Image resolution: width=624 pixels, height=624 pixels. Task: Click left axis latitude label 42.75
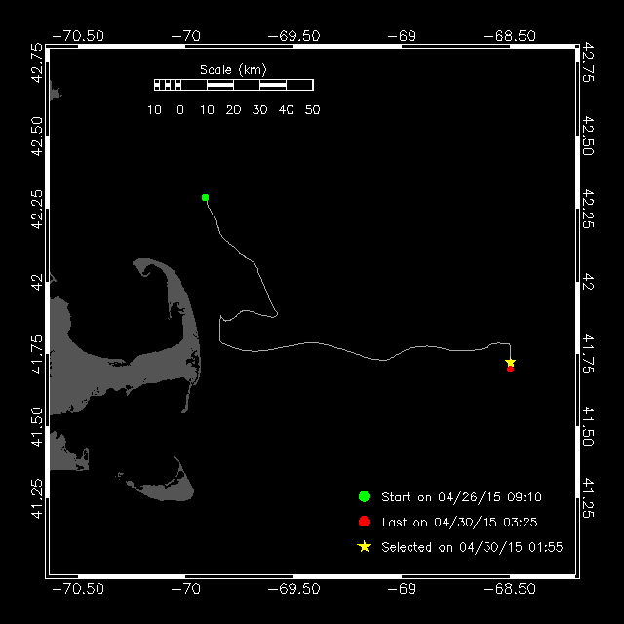tap(37, 62)
